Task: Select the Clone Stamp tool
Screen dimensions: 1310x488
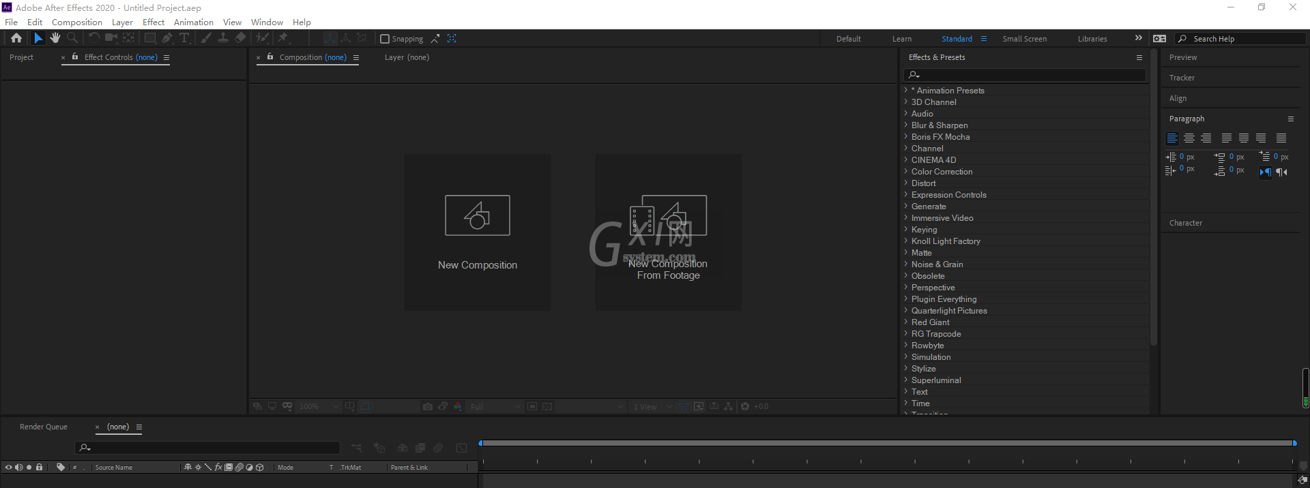Action: [x=223, y=38]
